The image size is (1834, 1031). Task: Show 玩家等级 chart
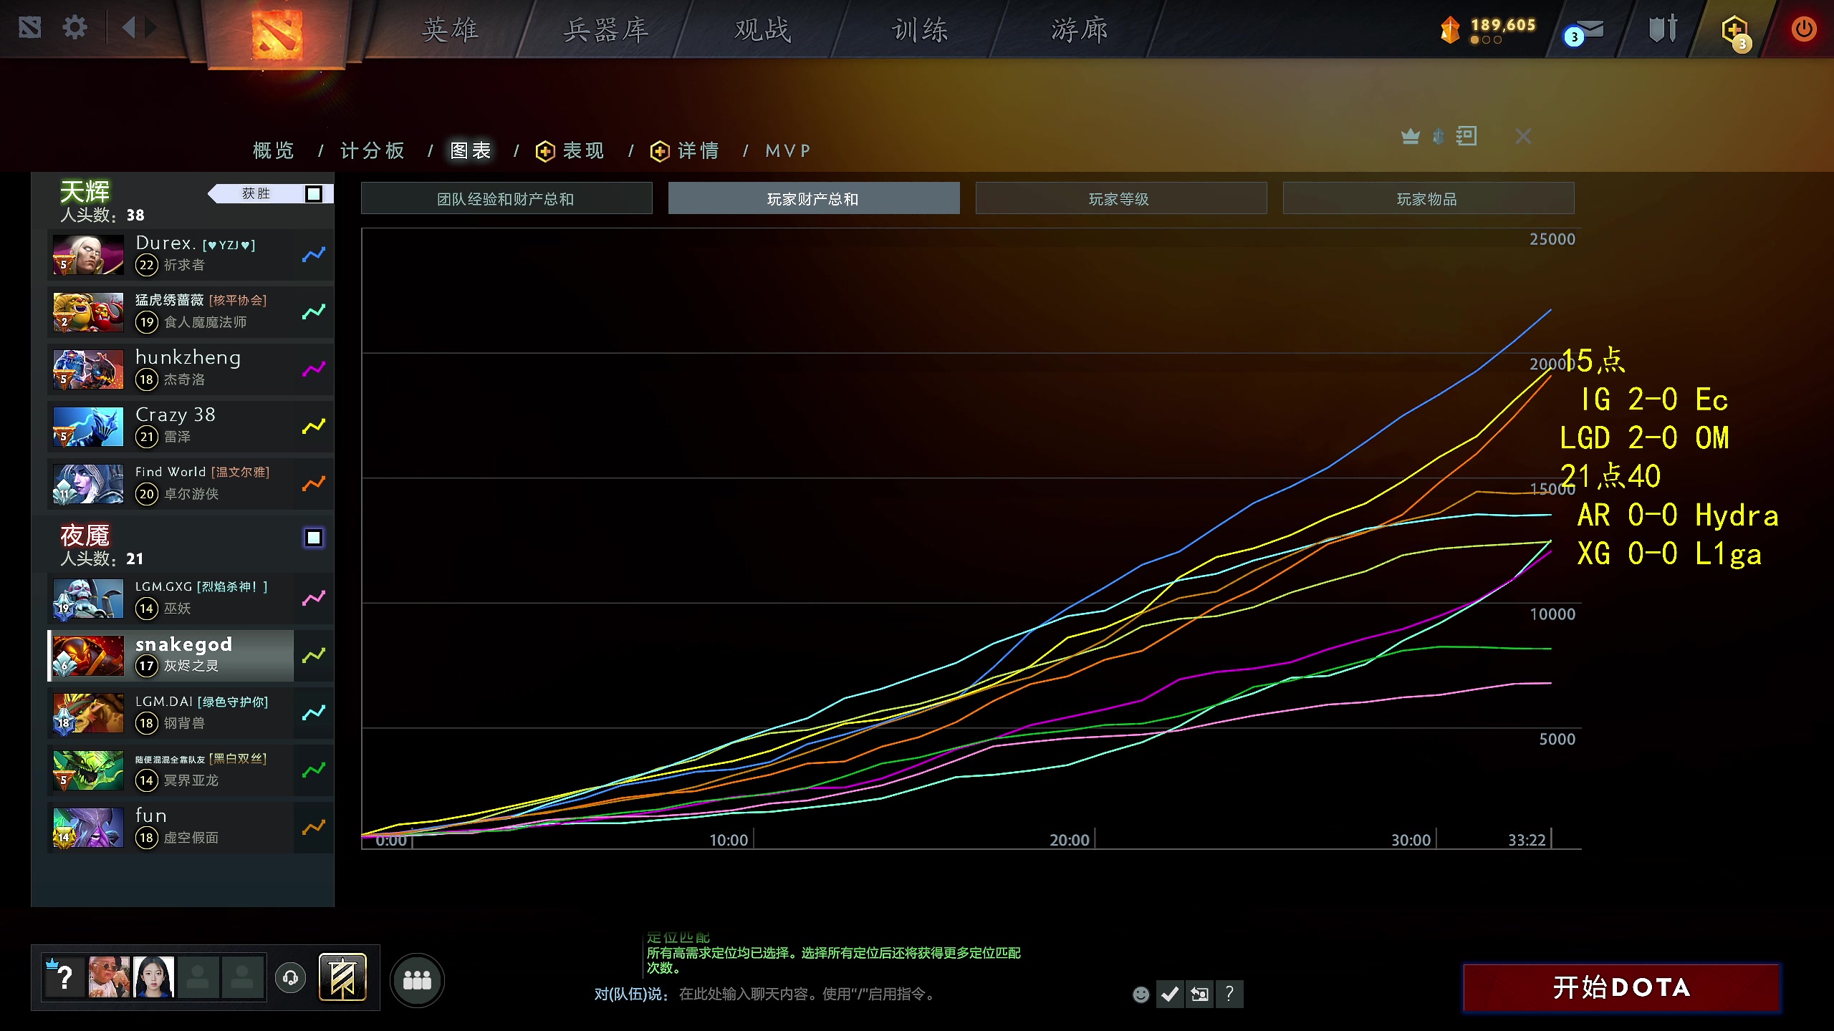(1121, 198)
